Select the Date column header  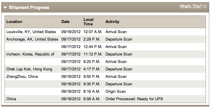65,22
